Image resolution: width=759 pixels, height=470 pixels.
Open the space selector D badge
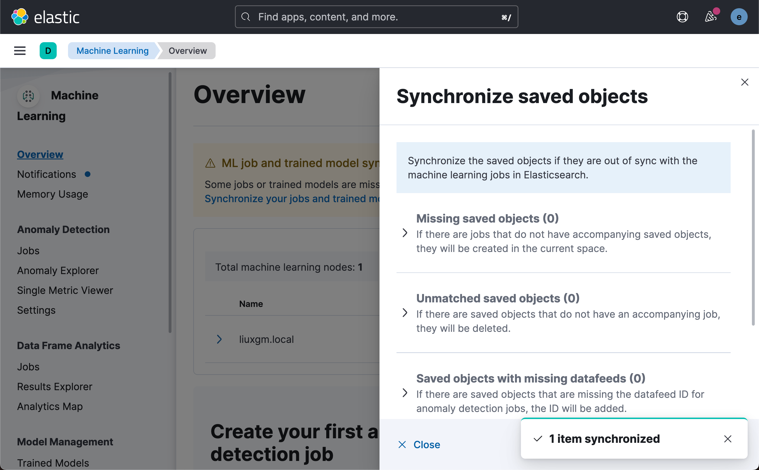(48, 51)
